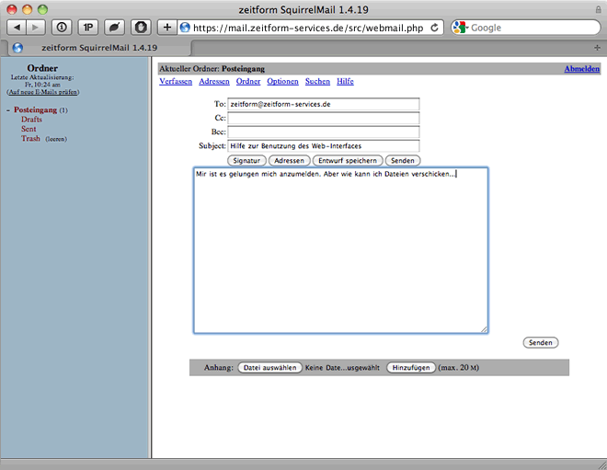Click the Adressen button under Subject
607x470 pixels.
[x=289, y=161]
